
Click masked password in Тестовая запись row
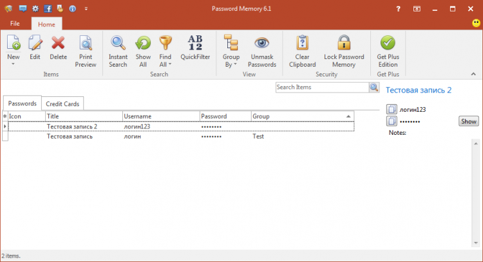pos(211,137)
